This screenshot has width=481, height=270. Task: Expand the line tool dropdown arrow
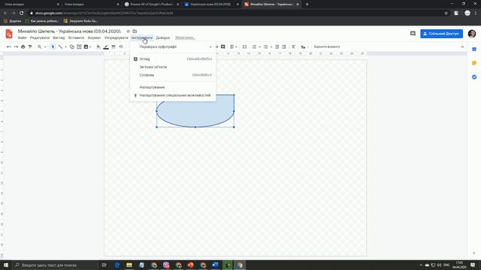point(65,46)
